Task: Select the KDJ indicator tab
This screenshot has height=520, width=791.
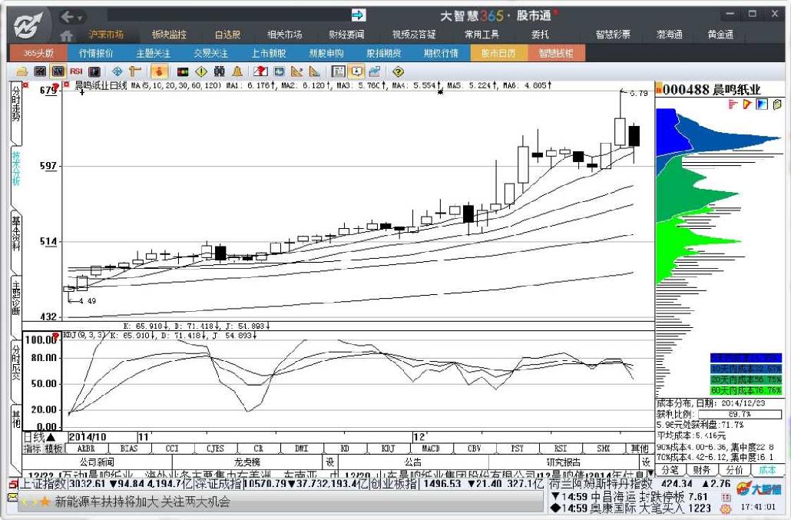Action: click(388, 449)
